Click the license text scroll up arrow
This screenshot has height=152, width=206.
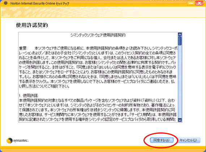180,34
